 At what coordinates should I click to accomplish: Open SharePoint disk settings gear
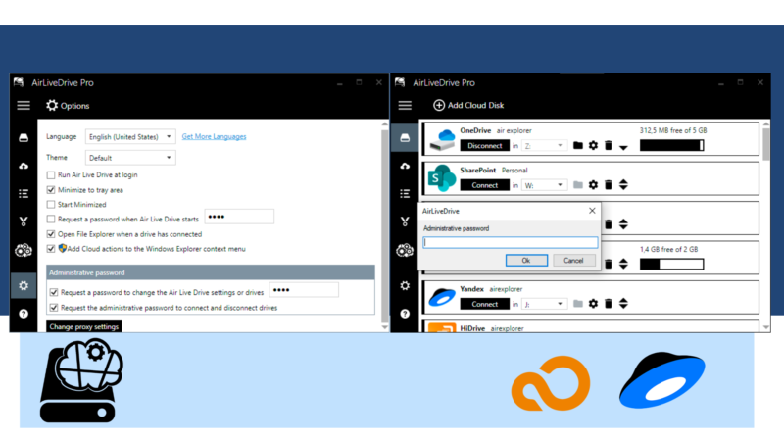pyautogui.click(x=593, y=185)
